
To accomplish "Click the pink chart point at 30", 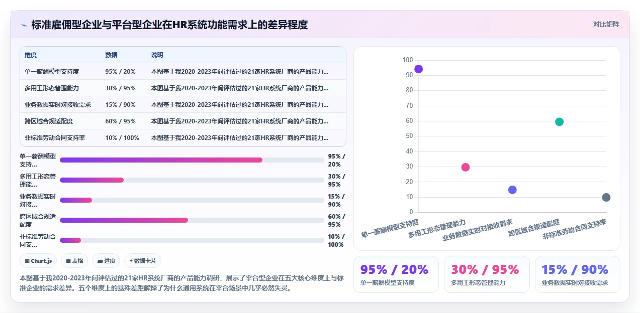I will click(466, 168).
